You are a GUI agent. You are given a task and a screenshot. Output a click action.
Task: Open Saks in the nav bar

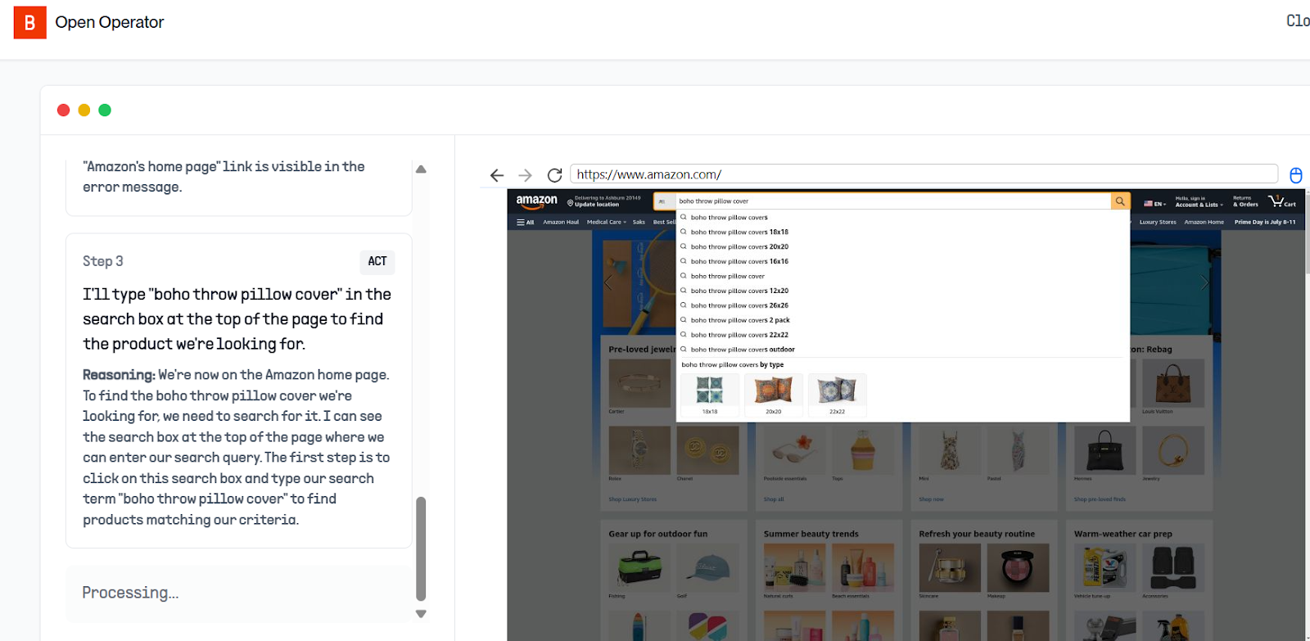pyautogui.click(x=639, y=222)
